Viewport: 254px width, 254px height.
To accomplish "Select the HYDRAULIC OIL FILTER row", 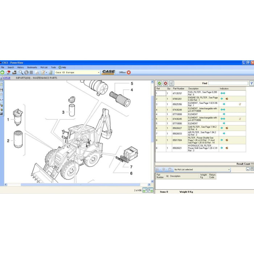I will 201,148.
